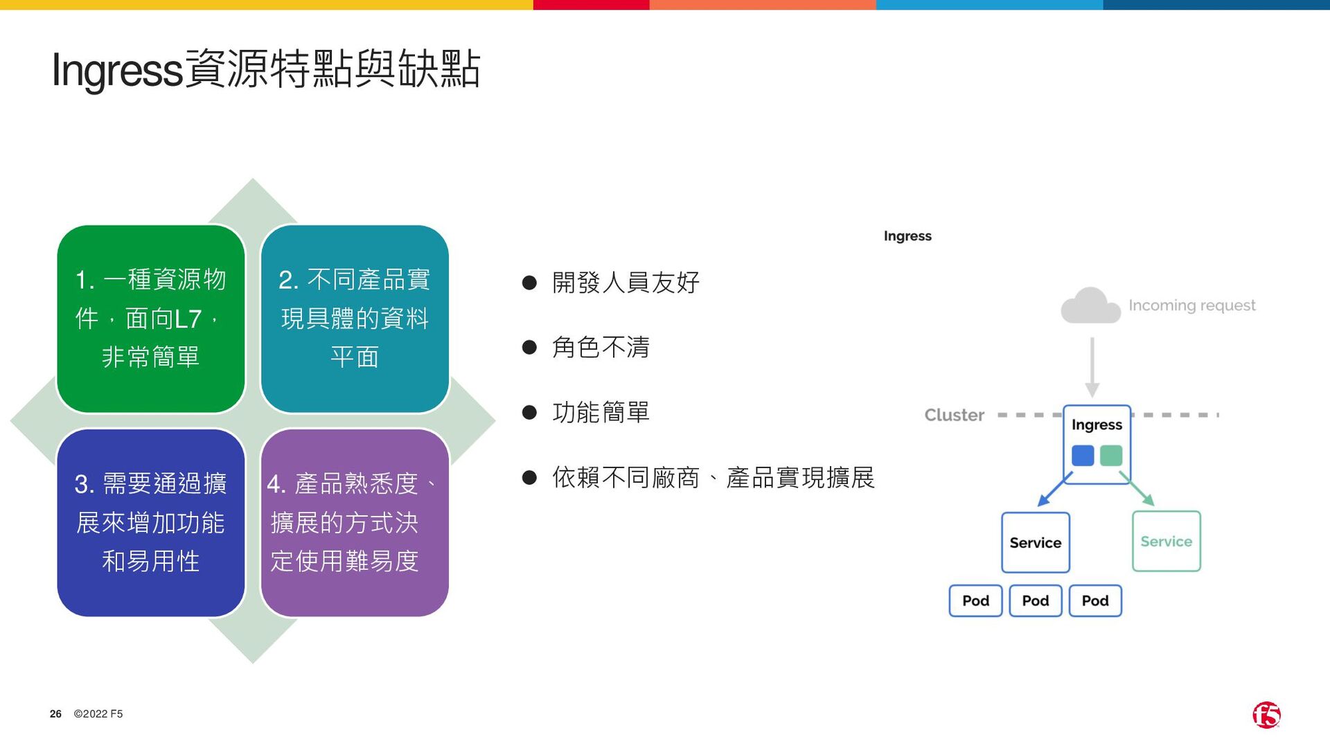Click the green square inside Ingress box
1330x748 pixels.
point(1111,456)
